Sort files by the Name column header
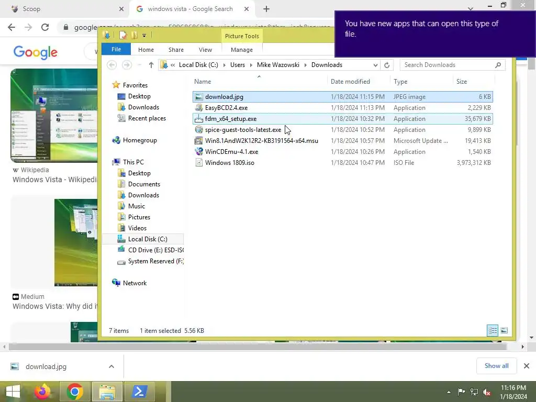Image resolution: width=536 pixels, height=402 pixels. coord(203,81)
